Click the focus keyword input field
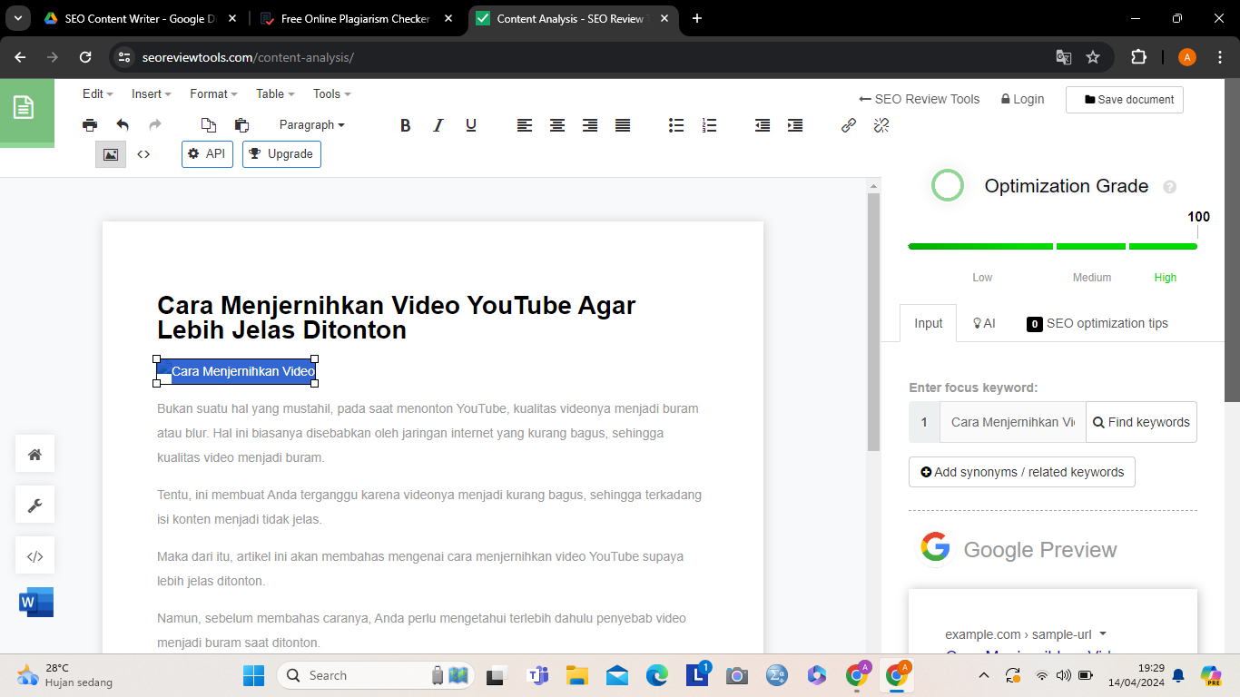The height and width of the screenshot is (697, 1240). point(1012,422)
